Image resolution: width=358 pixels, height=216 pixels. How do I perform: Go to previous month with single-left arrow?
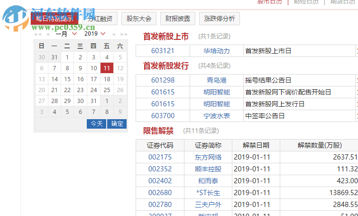coord(48,34)
